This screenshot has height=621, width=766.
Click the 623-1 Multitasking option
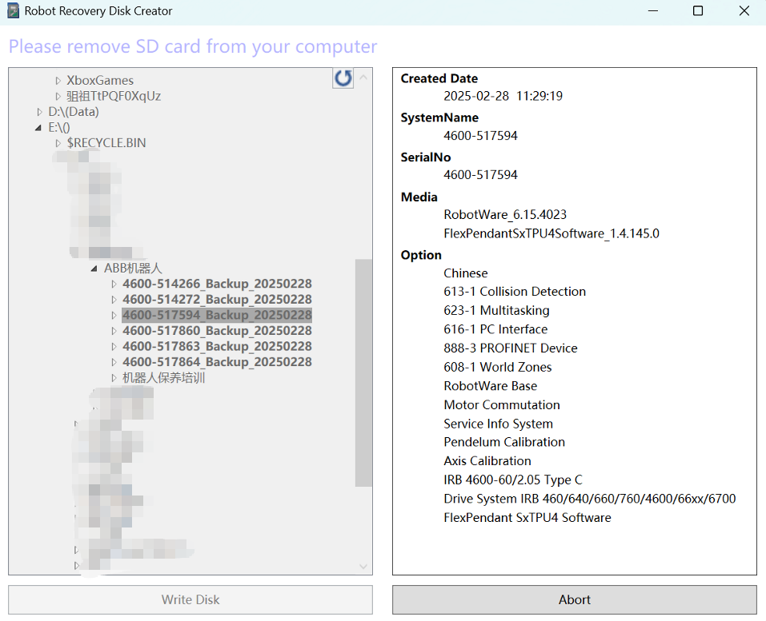pos(497,311)
